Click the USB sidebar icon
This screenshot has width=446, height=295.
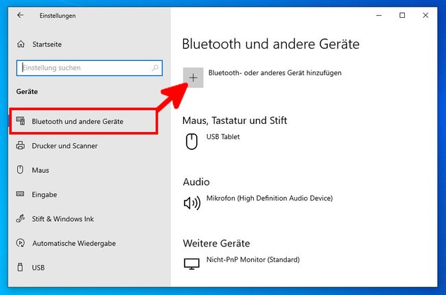coord(20,267)
